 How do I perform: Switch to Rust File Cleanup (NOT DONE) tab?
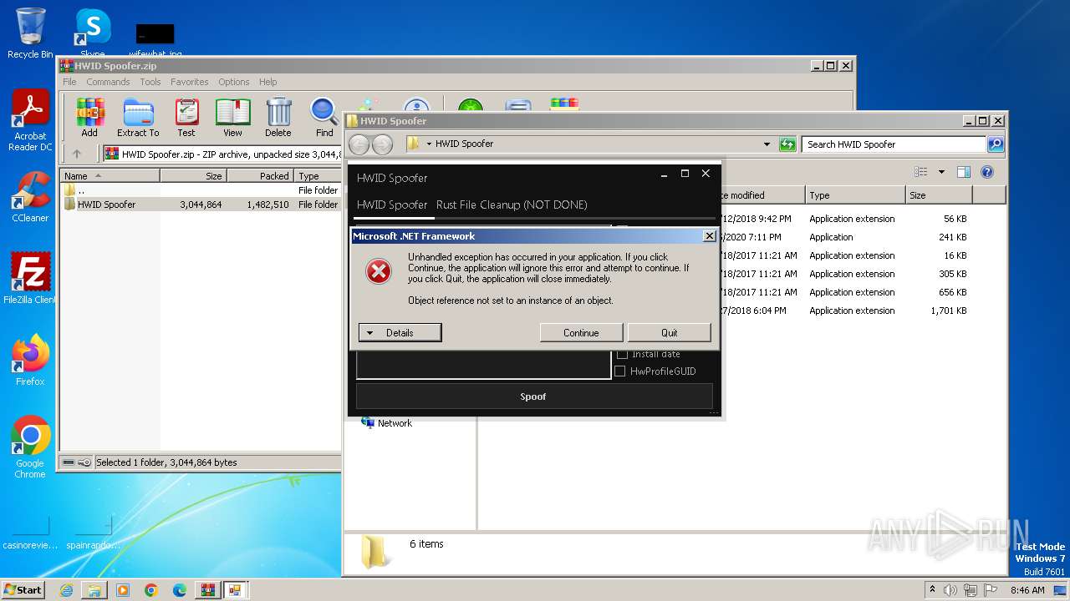[512, 205]
